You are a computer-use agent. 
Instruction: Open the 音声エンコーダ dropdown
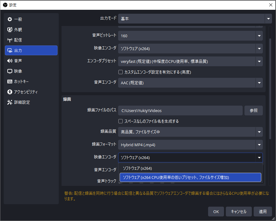[x=190, y=82]
